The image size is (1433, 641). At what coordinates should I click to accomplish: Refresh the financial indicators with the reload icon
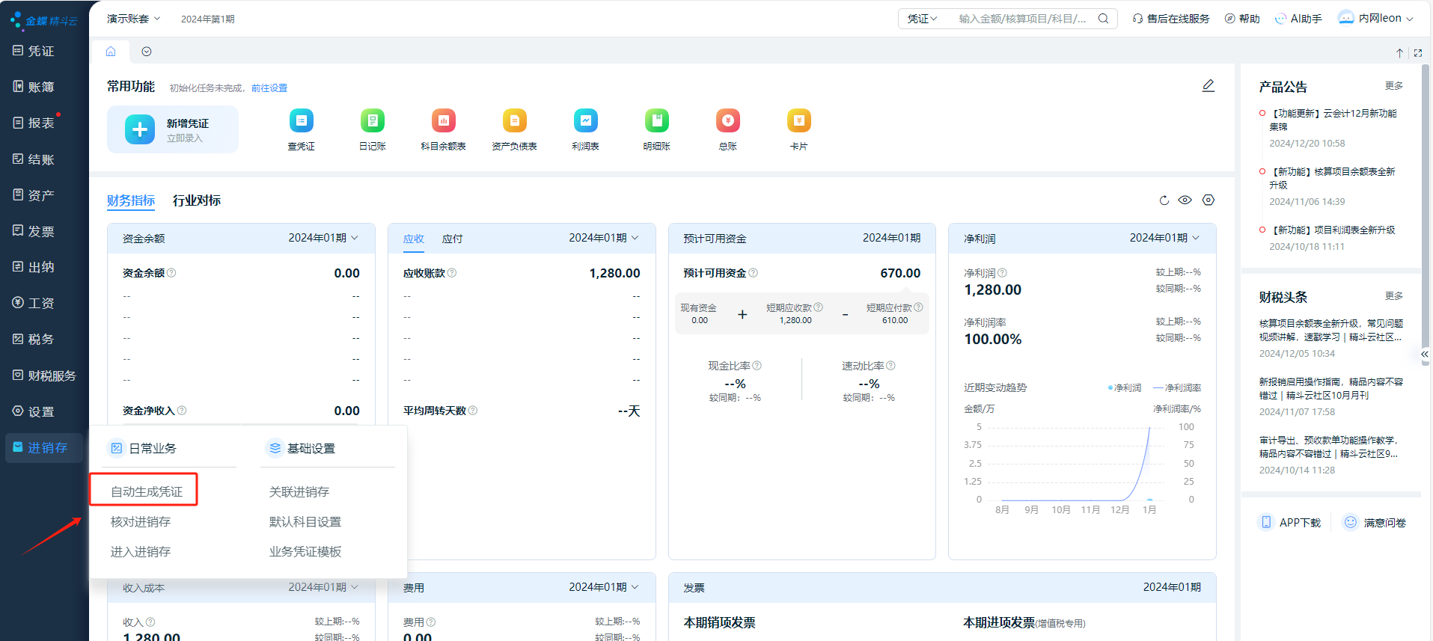click(x=1164, y=200)
